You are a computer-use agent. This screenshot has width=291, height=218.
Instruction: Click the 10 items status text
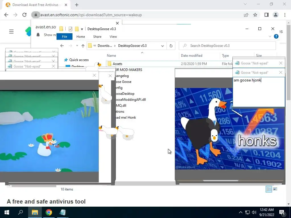tap(67, 189)
